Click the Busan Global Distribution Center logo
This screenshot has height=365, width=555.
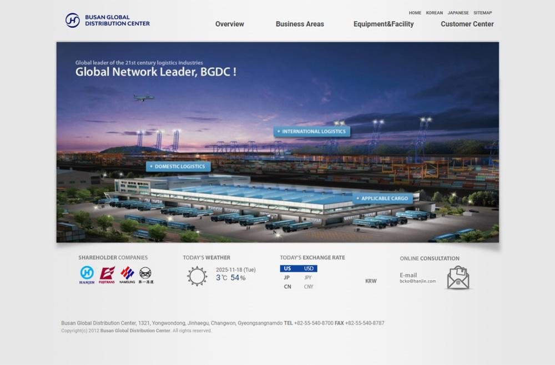pos(108,20)
